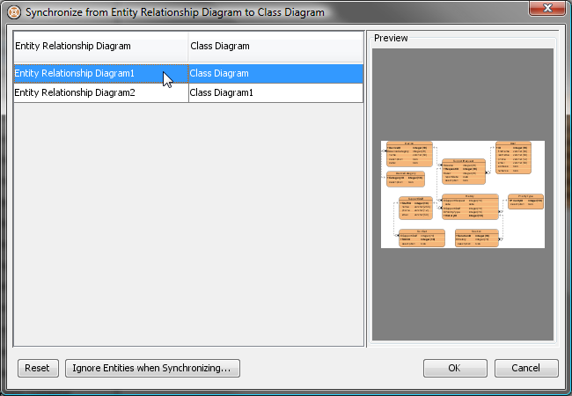Close the Synchronize dialog window
572x396 pixels.
coord(546,8)
